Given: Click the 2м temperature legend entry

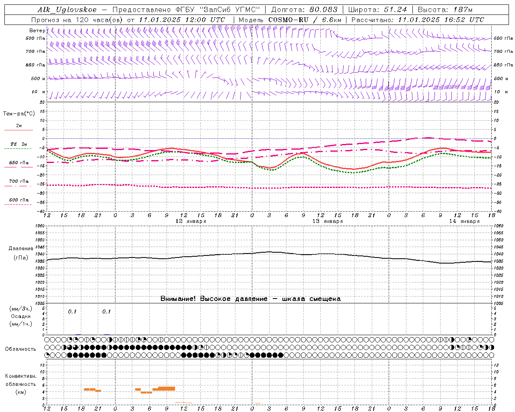Looking at the screenshot, I should [x=19, y=126].
